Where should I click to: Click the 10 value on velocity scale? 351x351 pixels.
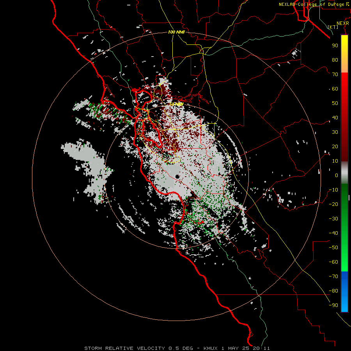point(335,161)
